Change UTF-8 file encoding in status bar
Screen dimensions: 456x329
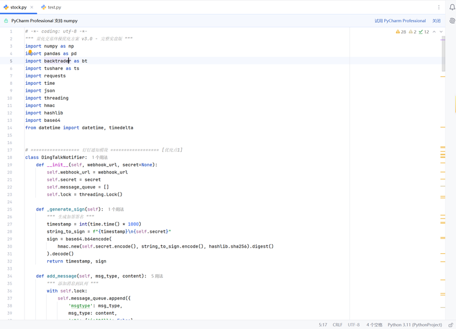coord(353,324)
